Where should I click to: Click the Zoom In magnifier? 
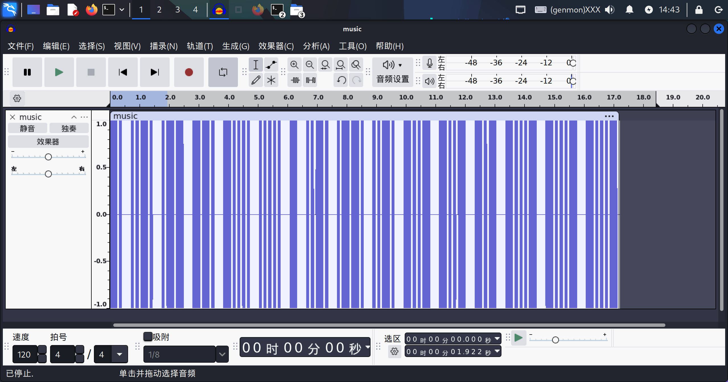[x=294, y=65]
